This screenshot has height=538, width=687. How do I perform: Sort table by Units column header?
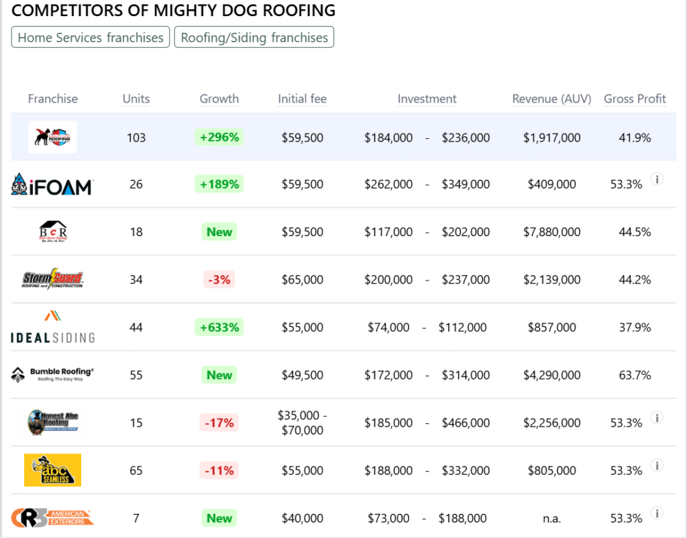point(136,99)
